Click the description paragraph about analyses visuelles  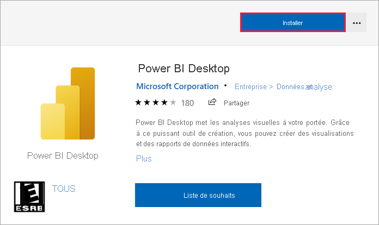244,133
